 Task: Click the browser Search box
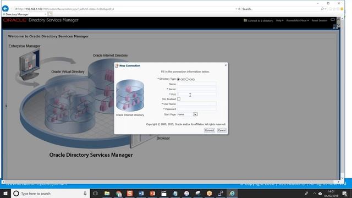pos(280,9)
